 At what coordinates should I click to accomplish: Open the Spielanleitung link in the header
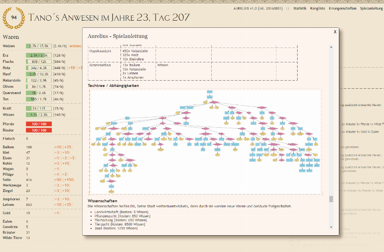pyautogui.click(x=371, y=8)
